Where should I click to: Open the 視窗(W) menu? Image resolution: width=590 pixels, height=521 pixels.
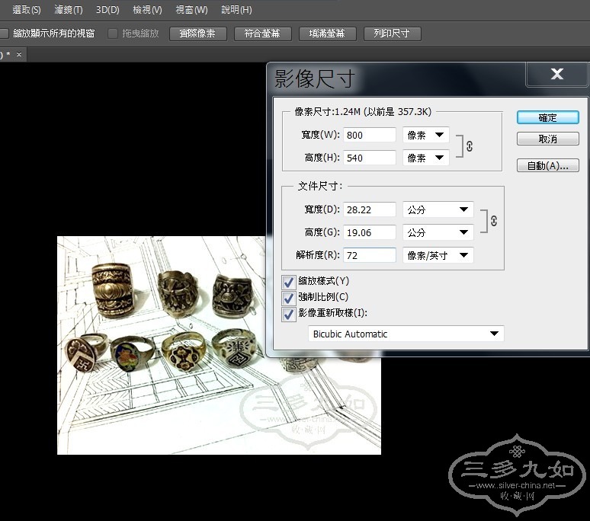191,10
